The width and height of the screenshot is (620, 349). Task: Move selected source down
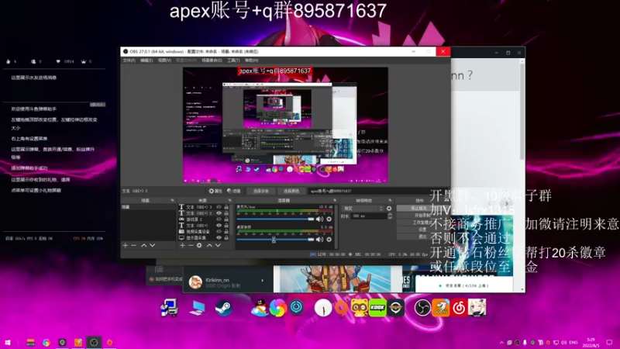218,245
